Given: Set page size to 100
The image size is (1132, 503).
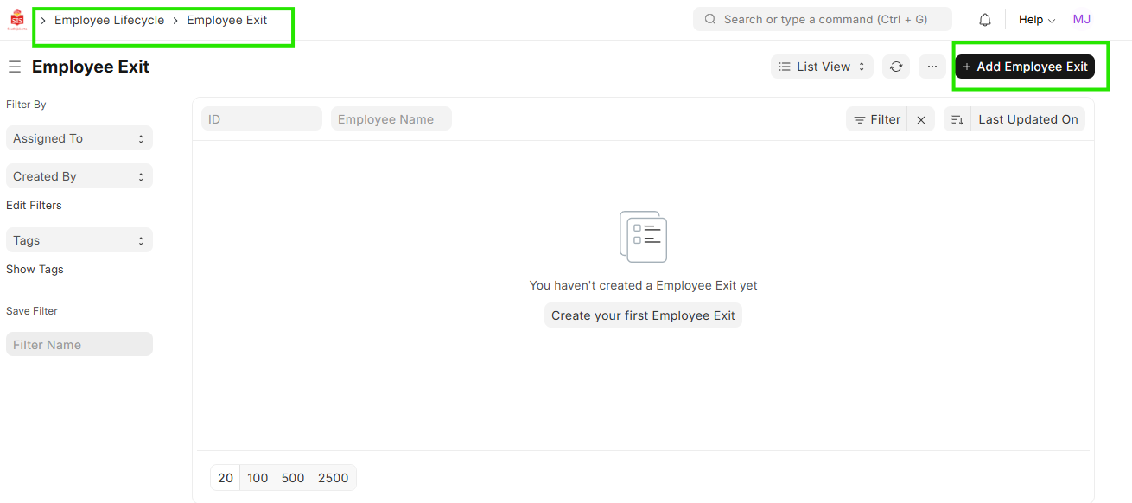Looking at the screenshot, I should pos(258,478).
